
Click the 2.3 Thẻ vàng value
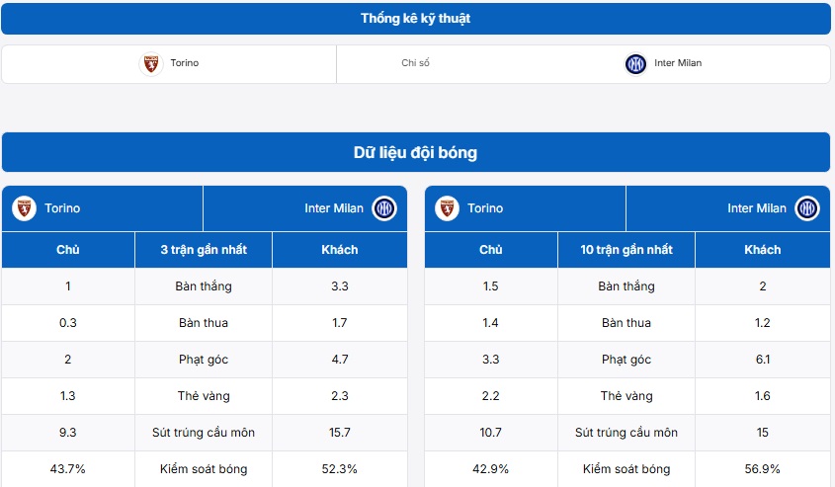pos(340,396)
